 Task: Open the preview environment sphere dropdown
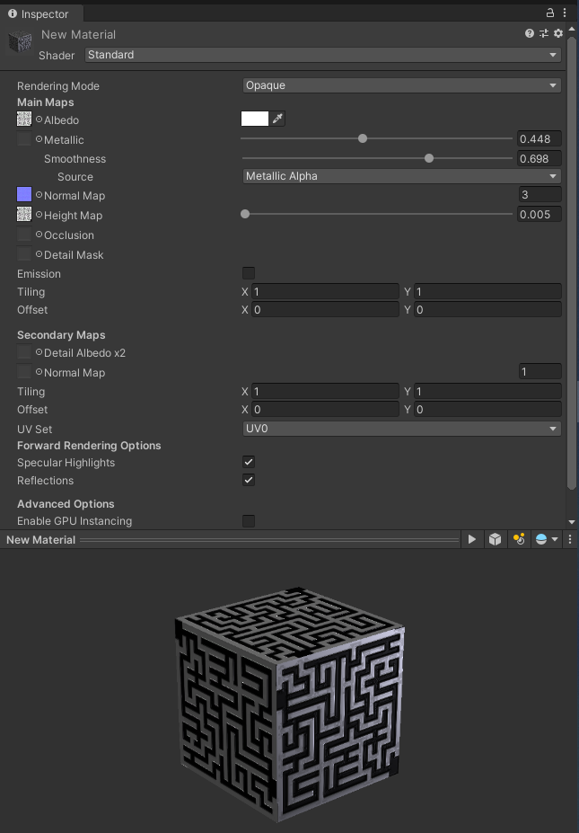tap(547, 539)
